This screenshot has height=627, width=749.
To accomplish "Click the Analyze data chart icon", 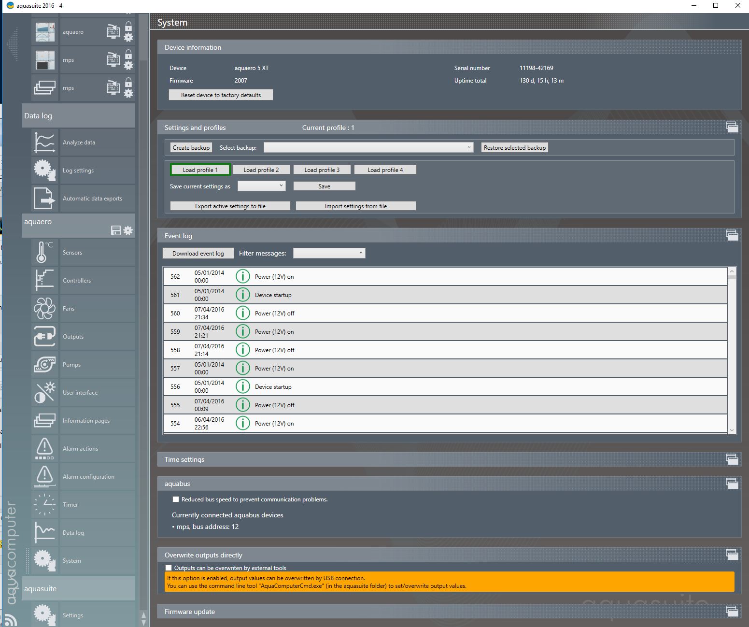I will pos(44,142).
